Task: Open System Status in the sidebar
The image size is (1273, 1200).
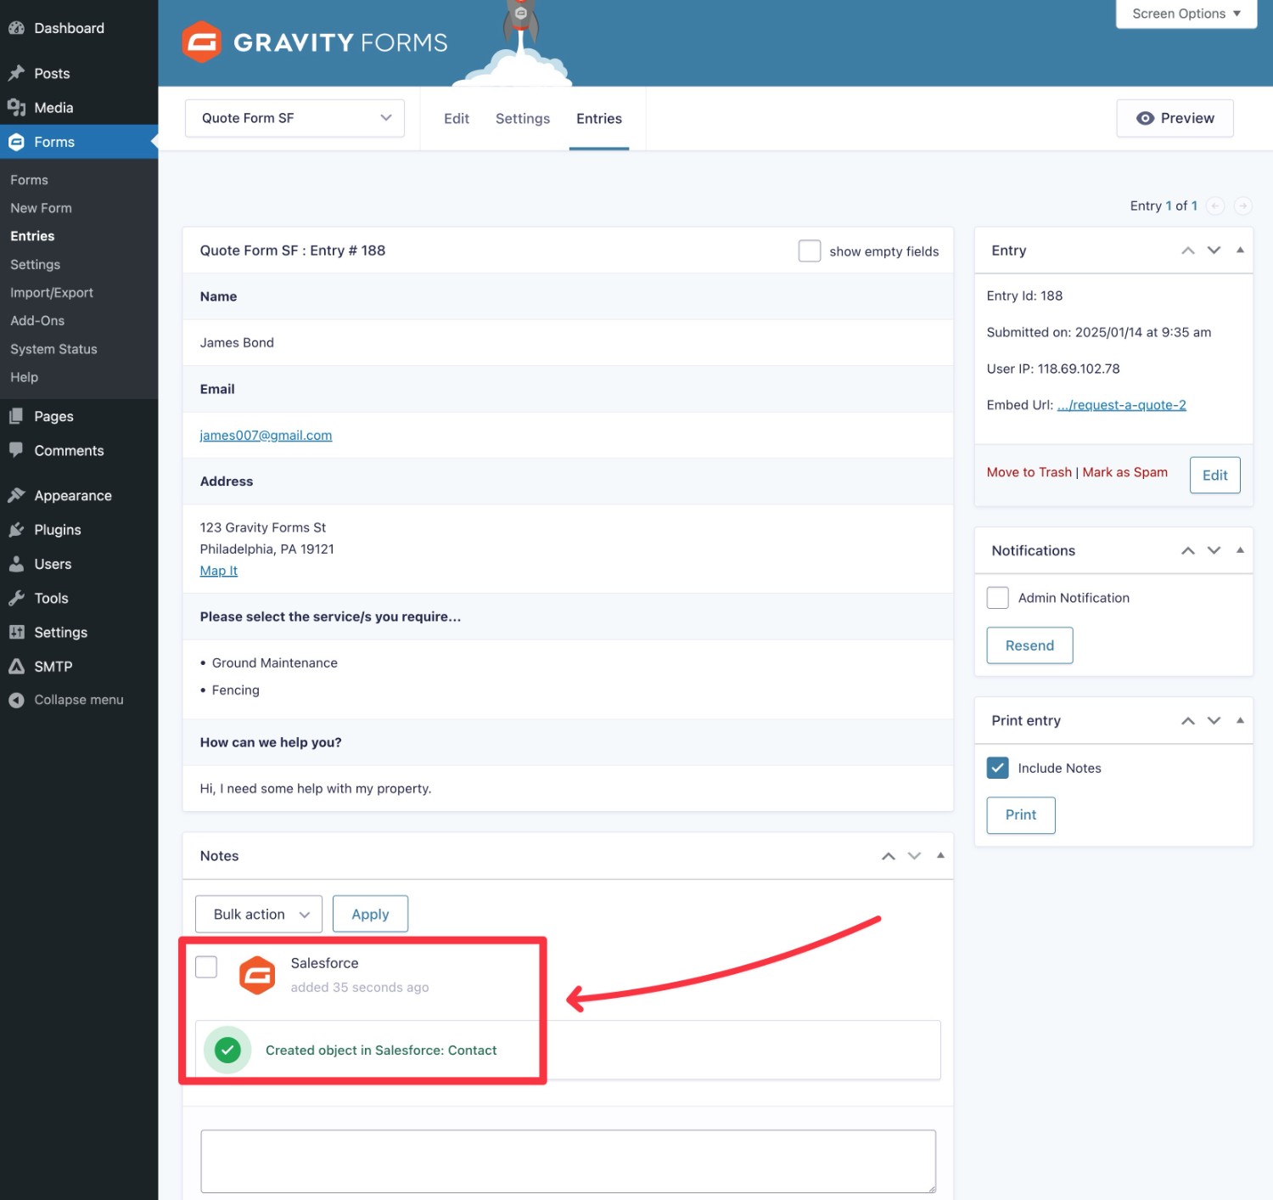Action: coord(54,349)
